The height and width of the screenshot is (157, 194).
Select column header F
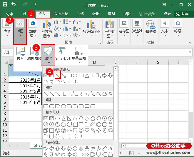pos(137,62)
